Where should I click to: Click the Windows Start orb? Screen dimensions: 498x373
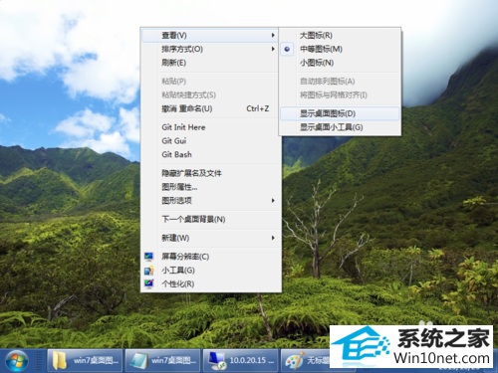17,361
